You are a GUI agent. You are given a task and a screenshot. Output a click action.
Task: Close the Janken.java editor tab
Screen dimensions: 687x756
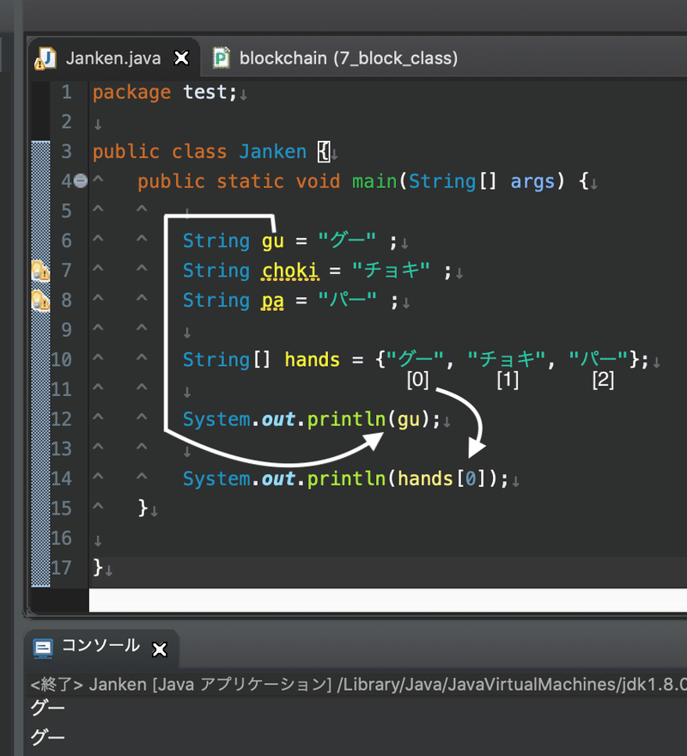click(x=180, y=58)
